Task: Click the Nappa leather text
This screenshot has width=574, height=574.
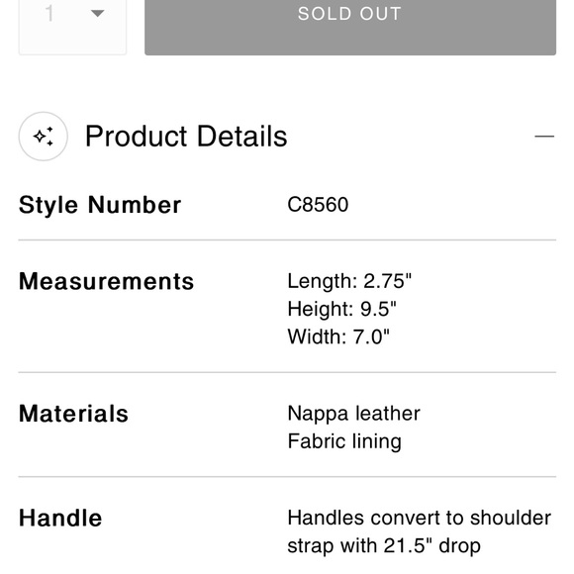Action: [353, 414]
